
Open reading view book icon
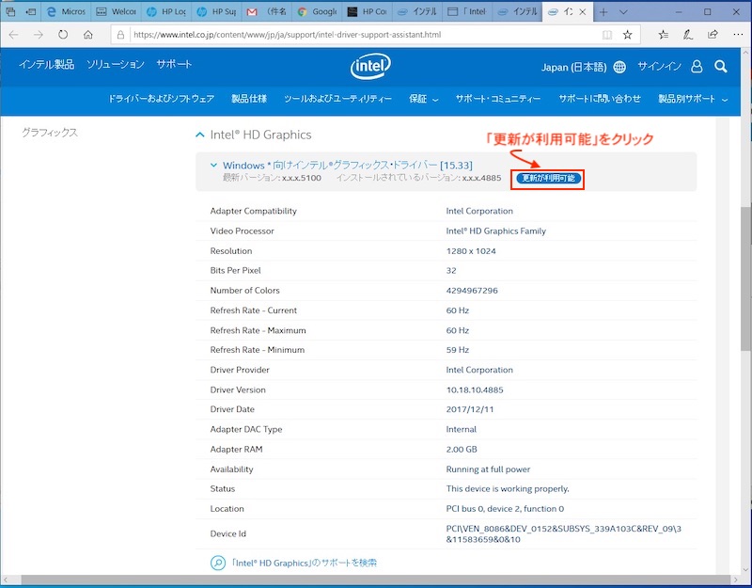click(x=606, y=34)
